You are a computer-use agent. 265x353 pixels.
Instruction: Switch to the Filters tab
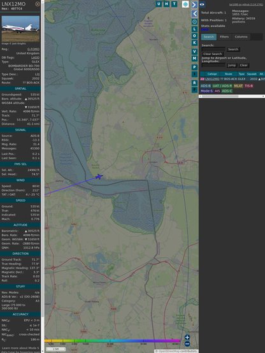(x=224, y=37)
